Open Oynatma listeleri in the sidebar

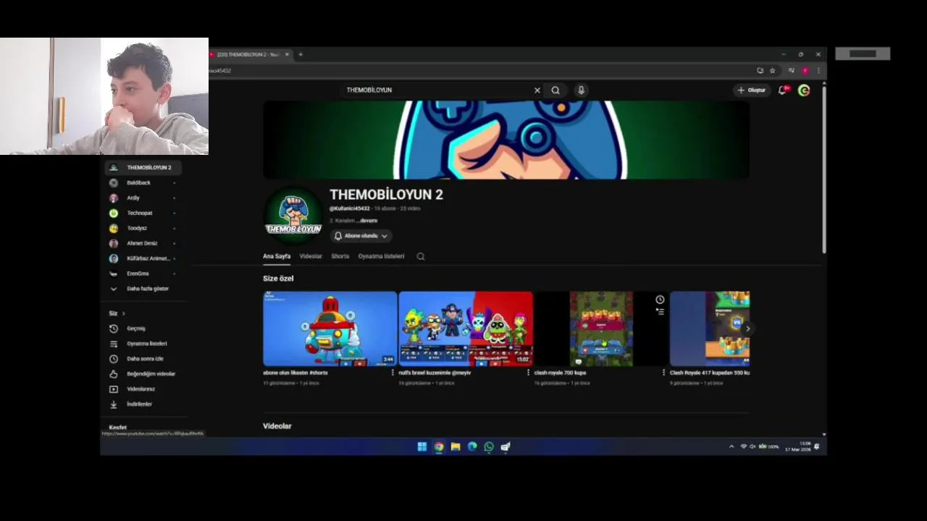coord(142,344)
